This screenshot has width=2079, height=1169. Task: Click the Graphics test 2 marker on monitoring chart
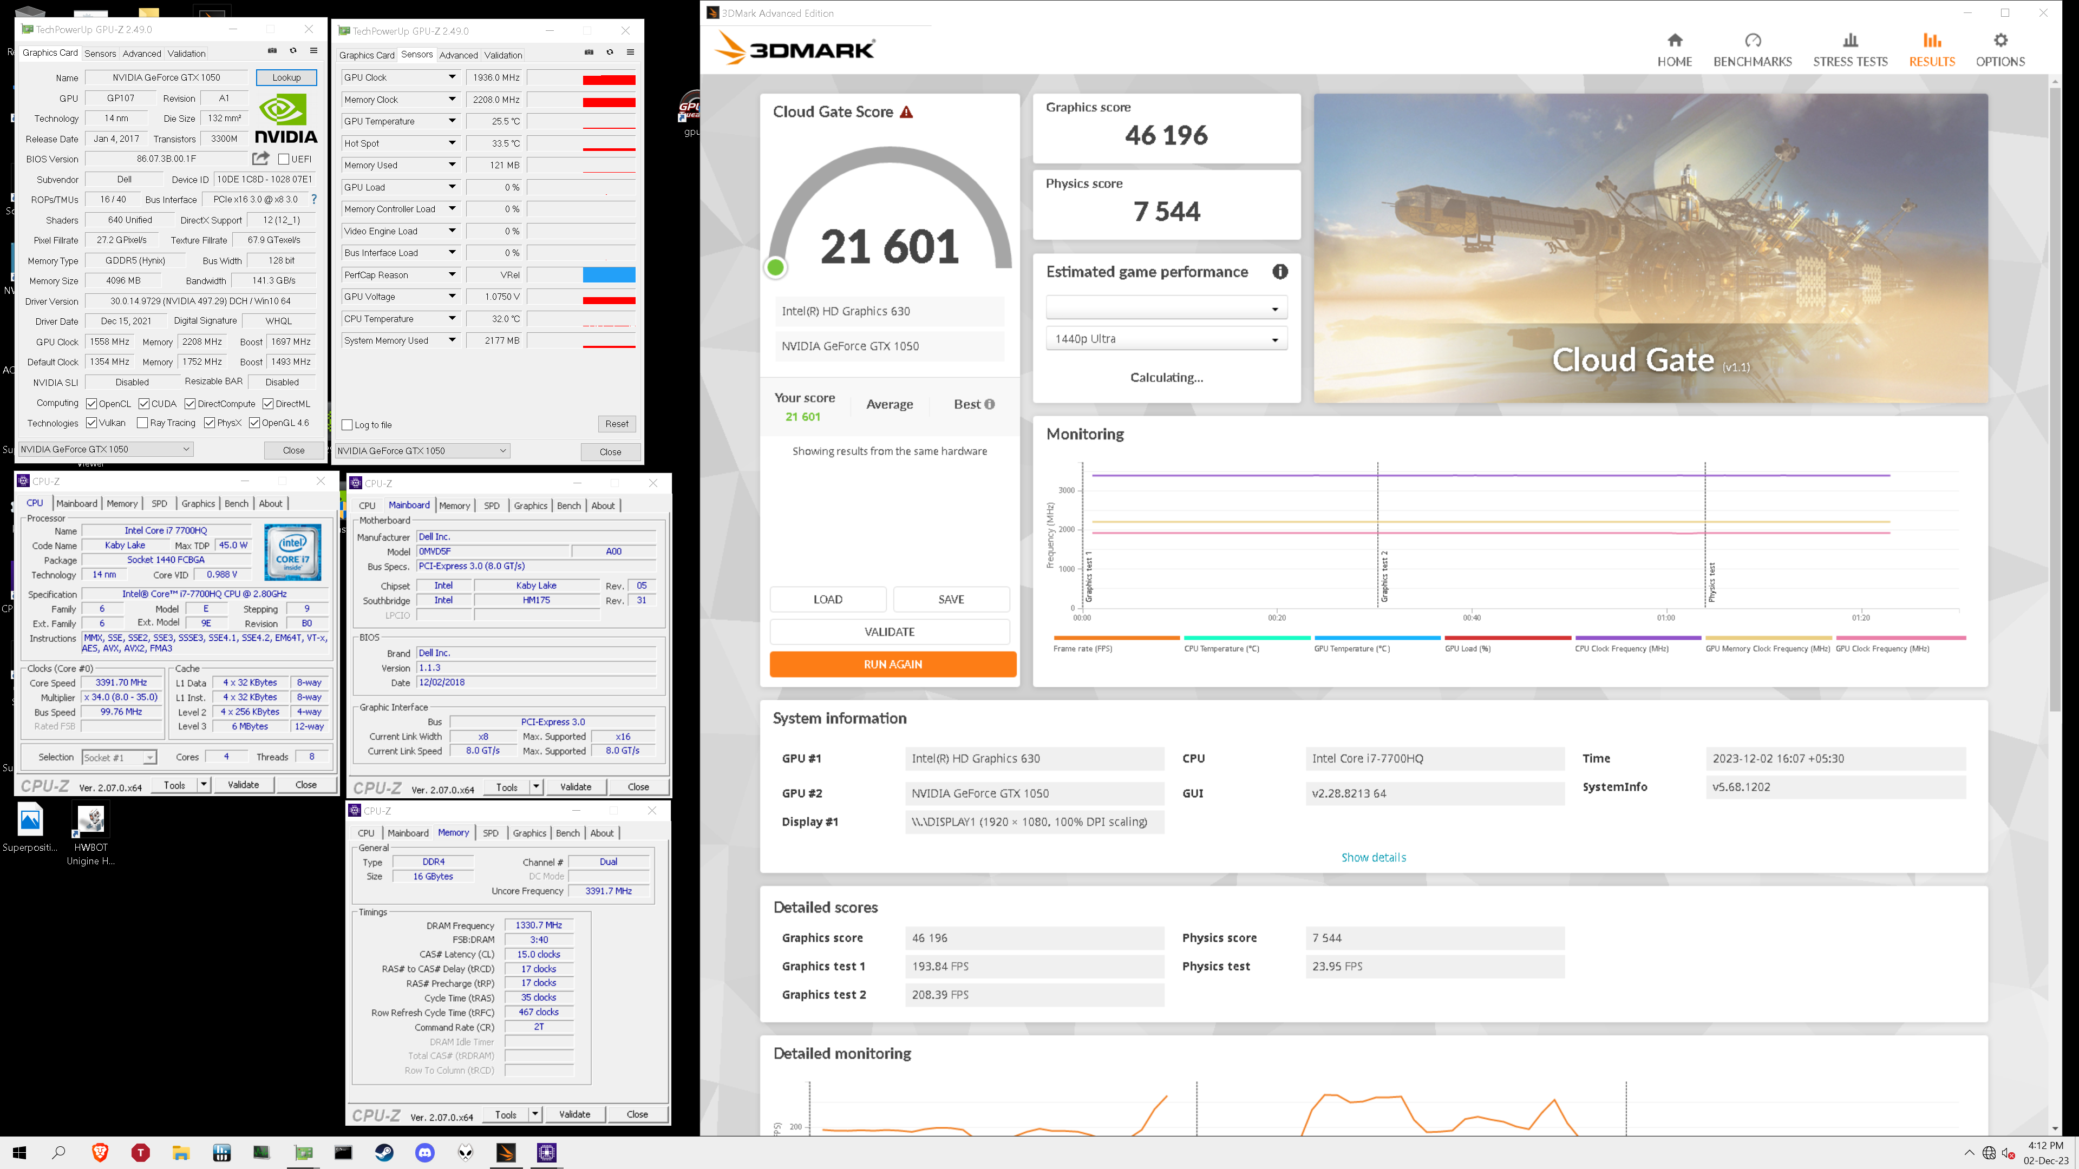click(1378, 535)
